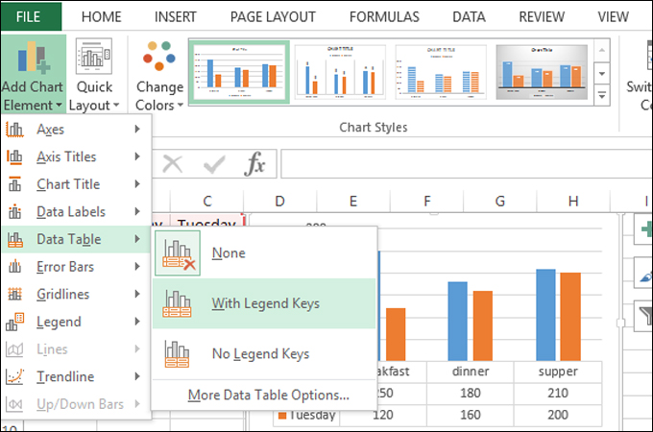This screenshot has width=653, height=432.
Task: Click the Cancel X in formula bar
Action: (x=173, y=164)
